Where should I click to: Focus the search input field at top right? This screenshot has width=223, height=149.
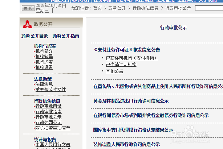coord(209,8)
